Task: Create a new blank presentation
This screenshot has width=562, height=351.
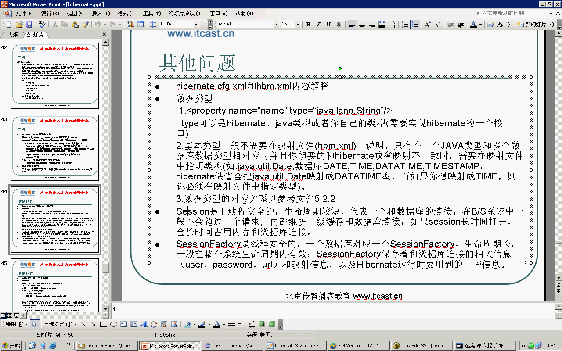Action: 9,25
